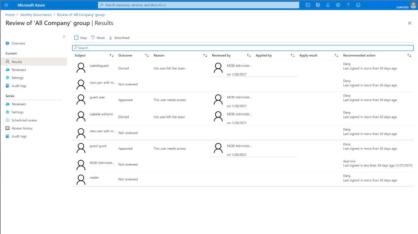Open the Help panel

pyautogui.click(x=348, y=5)
